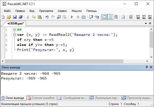Click the D tag toolbar icon
Viewport: 154px width, 107px height.
(x=138, y=17)
